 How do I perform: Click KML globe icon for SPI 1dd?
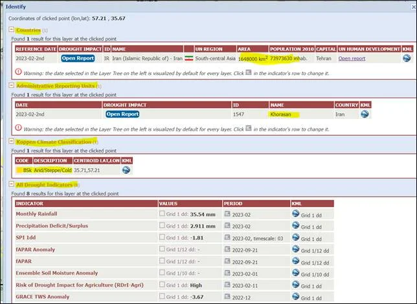point(295,237)
